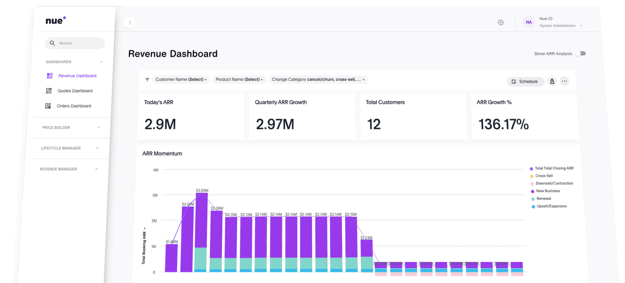The image size is (625, 283).
Task: Open the settings gear icon
Action: (500, 22)
